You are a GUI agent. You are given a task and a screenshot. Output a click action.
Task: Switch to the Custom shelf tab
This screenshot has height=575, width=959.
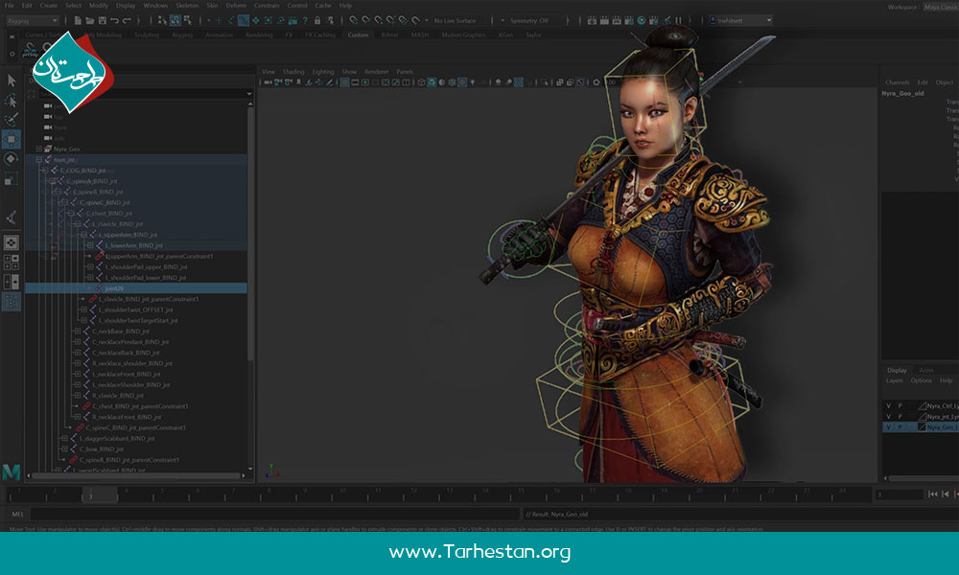(358, 35)
